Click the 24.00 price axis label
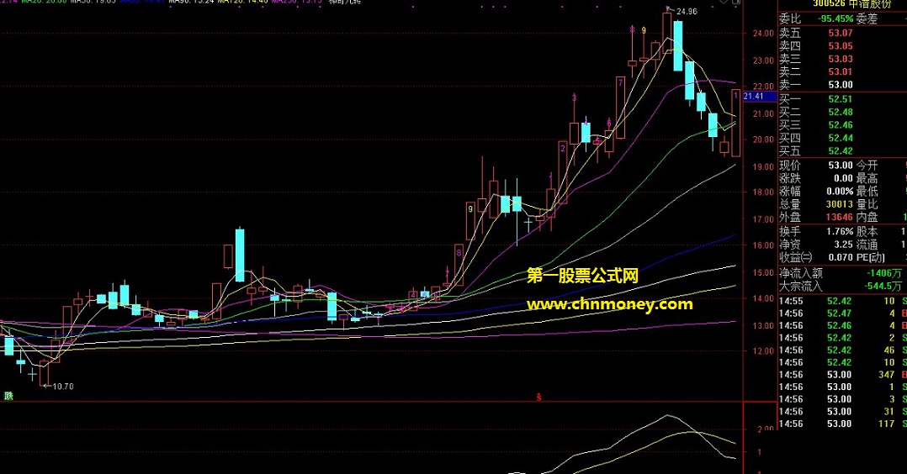Screen dimensions: 907x474 (x=763, y=34)
